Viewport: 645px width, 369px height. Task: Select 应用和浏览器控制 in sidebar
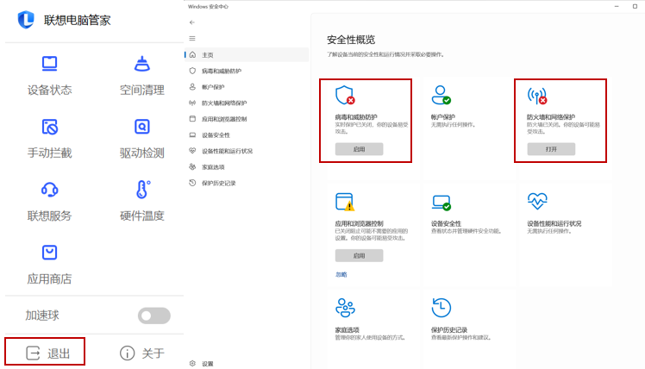247,119
